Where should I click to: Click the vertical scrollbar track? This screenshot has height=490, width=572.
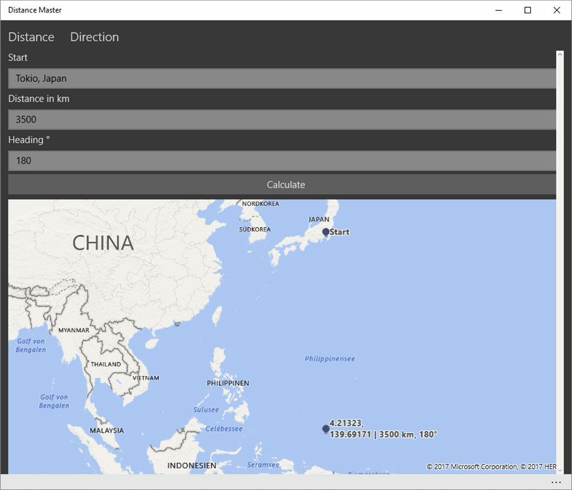(x=560, y=263)
